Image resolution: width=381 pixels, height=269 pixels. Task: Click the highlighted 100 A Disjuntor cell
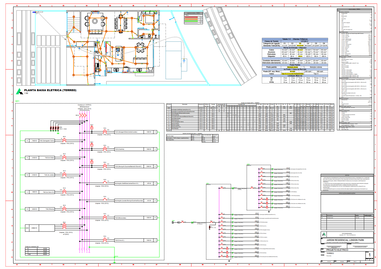300,56
